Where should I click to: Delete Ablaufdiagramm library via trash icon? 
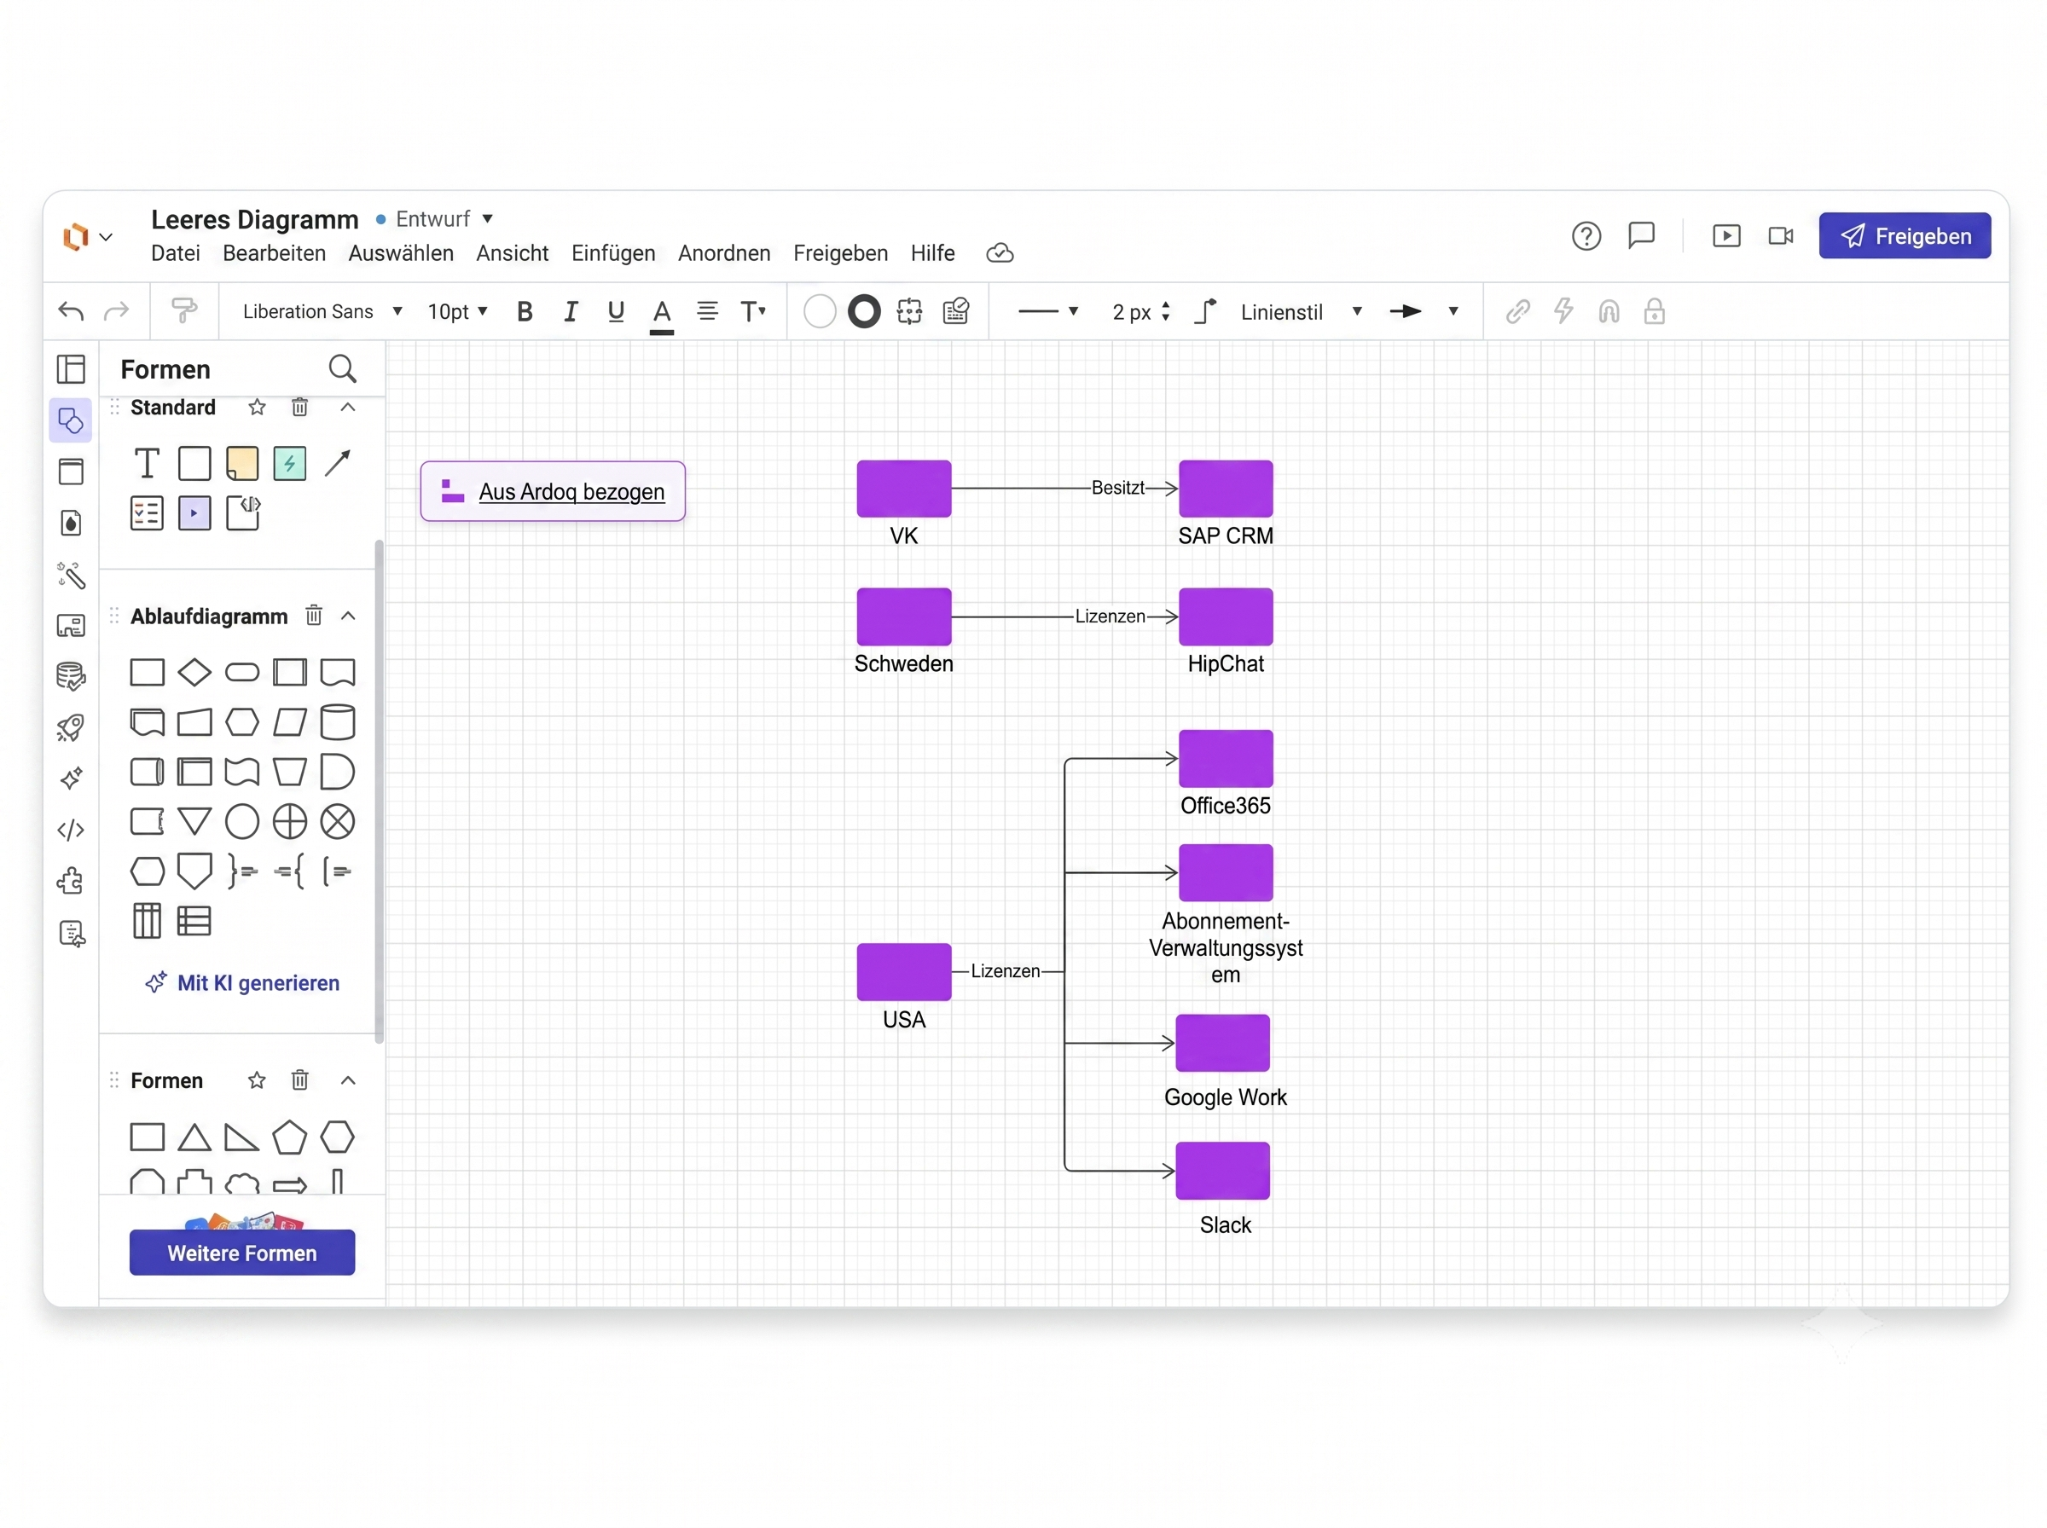pyautogui.click(x=314, y=616)
